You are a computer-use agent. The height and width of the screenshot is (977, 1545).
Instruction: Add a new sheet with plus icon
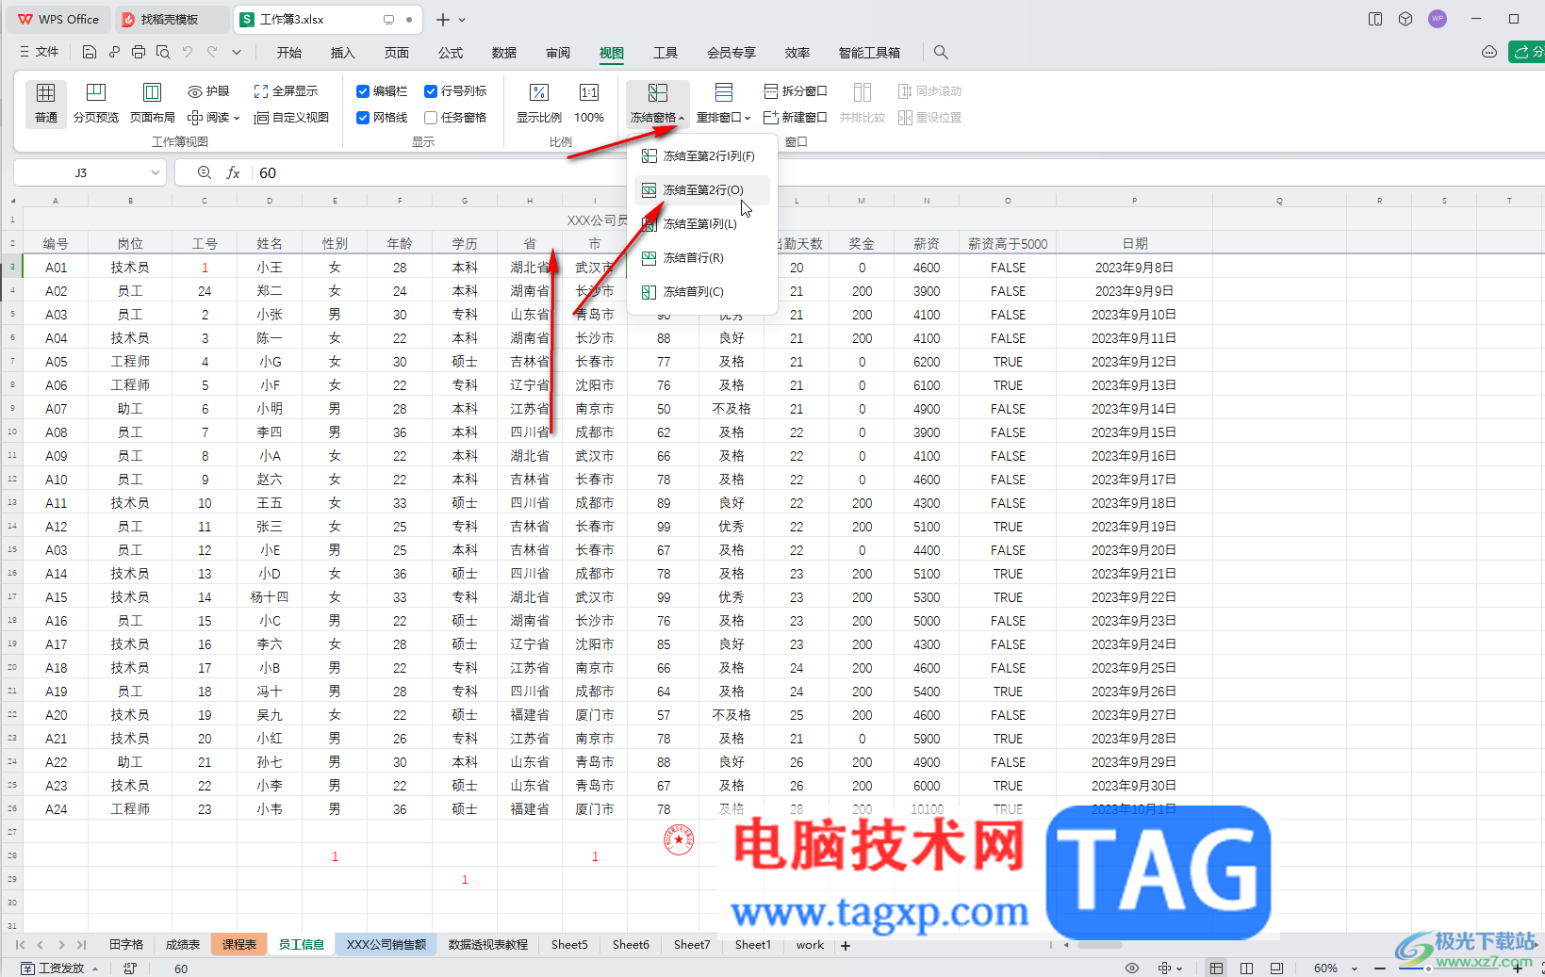846,946
